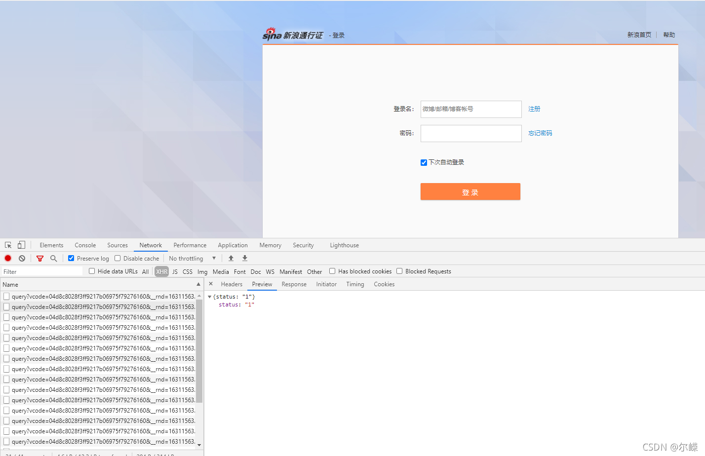Filter requests by Other
Image resolution: width=705 pixels, height=456 pixels.
[x=314, y=271]
